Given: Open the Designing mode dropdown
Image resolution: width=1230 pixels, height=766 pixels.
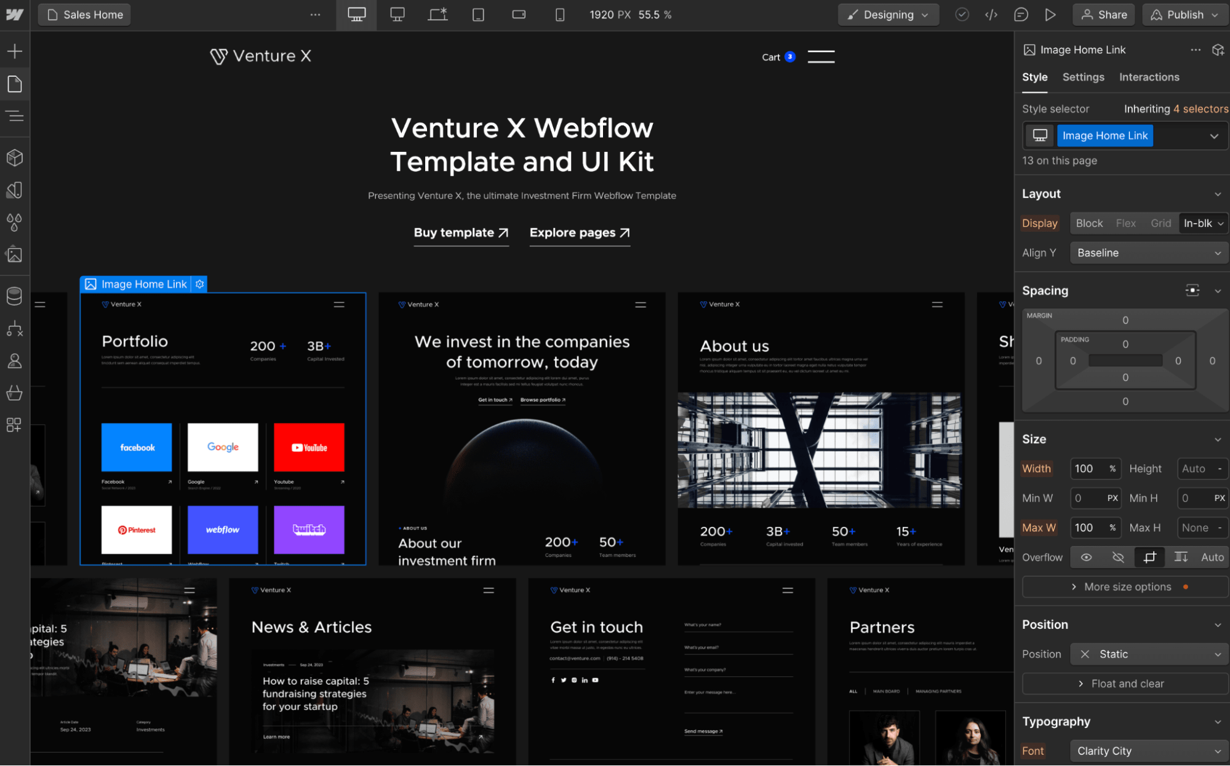Looking at the screenshot, I should pyautogui.click(x=888, y=15).
